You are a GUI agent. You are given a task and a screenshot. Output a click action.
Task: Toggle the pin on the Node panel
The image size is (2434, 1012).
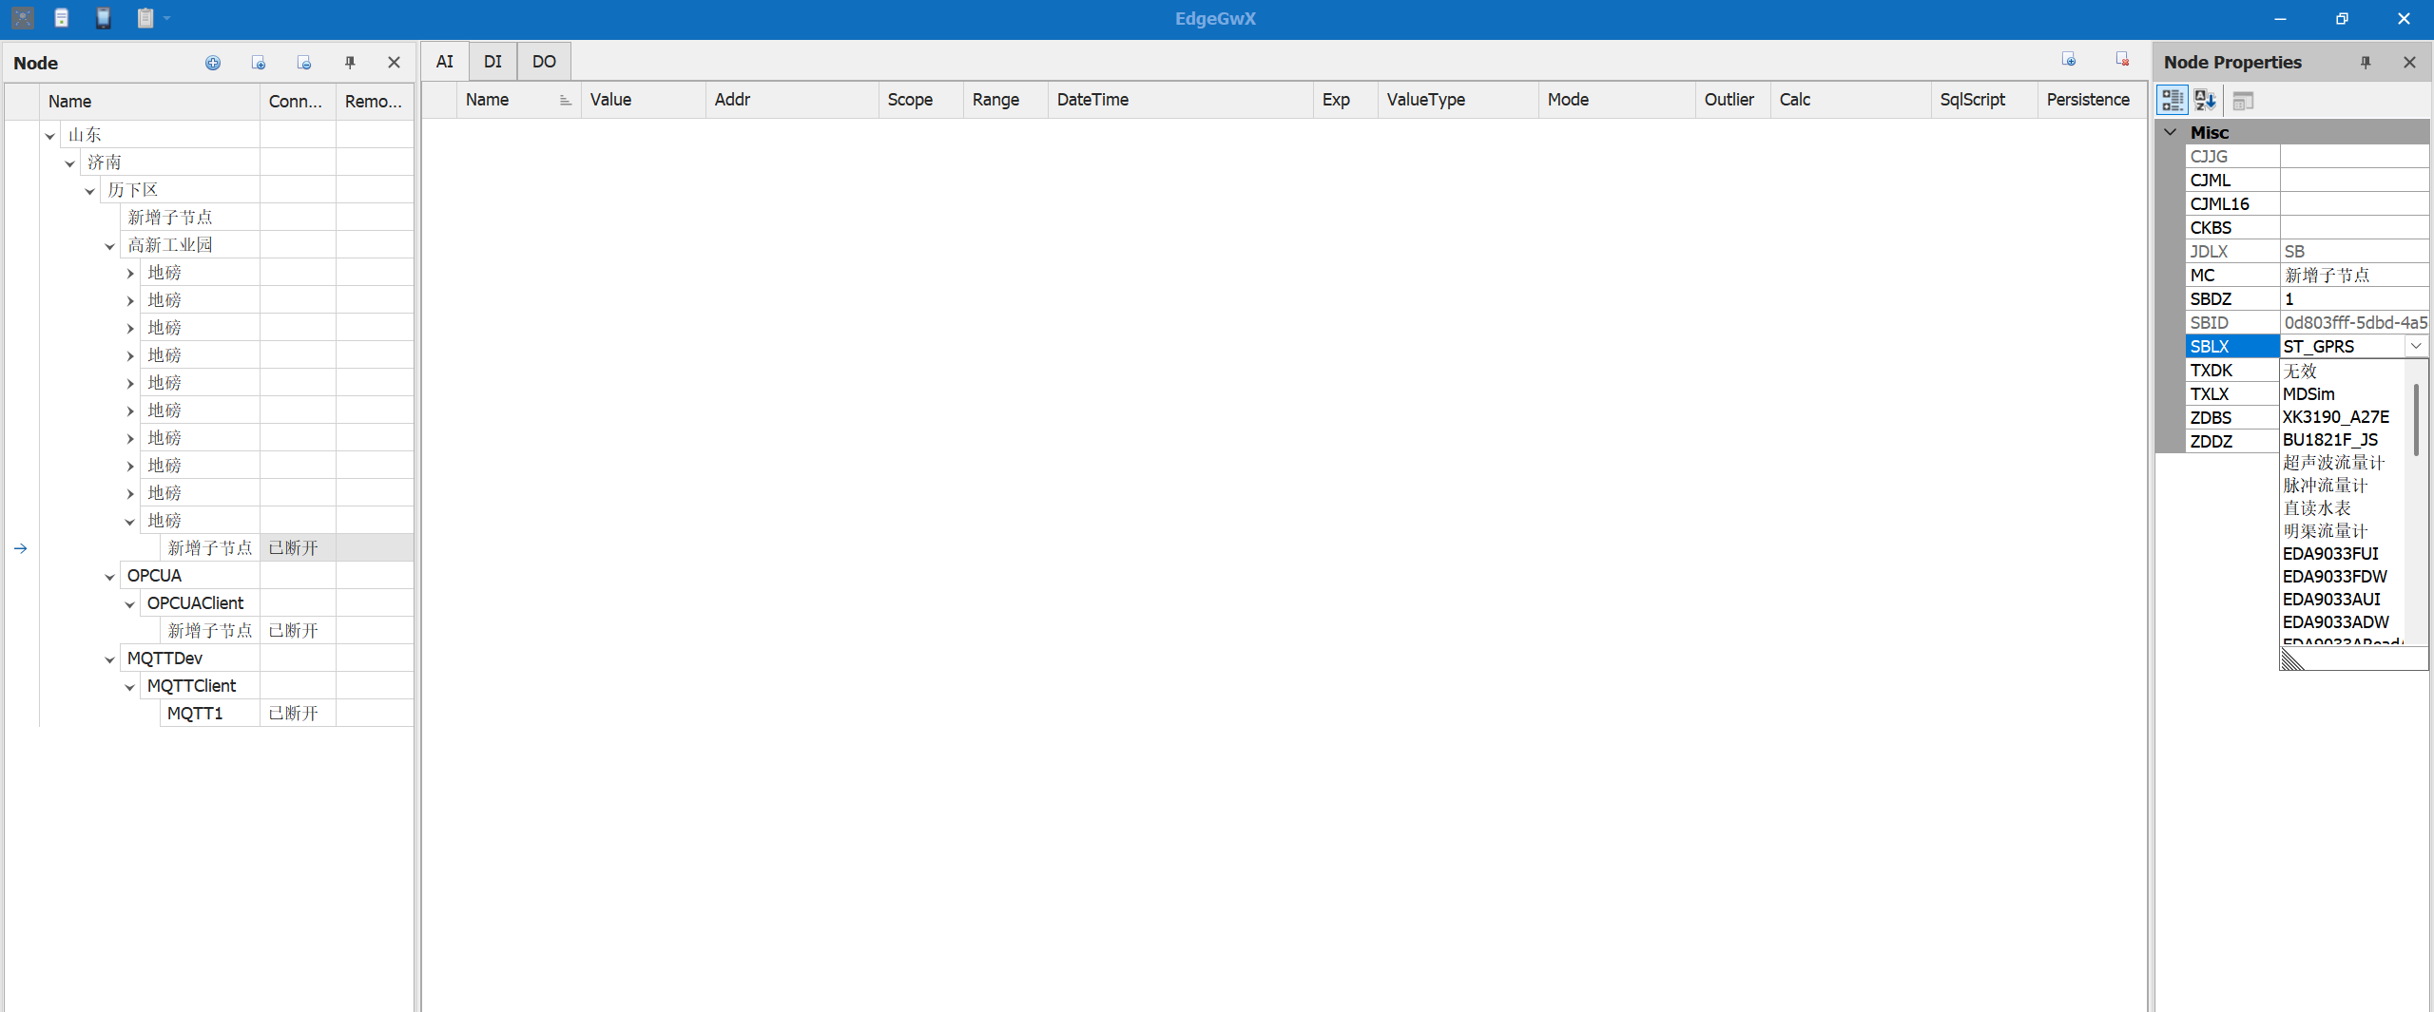coord(350,63)
